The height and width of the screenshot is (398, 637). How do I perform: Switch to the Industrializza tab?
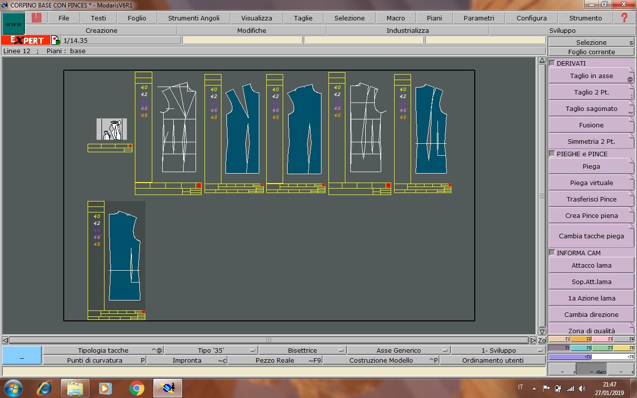coord(408,30)
